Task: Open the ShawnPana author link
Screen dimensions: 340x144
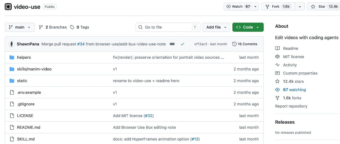Action: coord(28,44)
